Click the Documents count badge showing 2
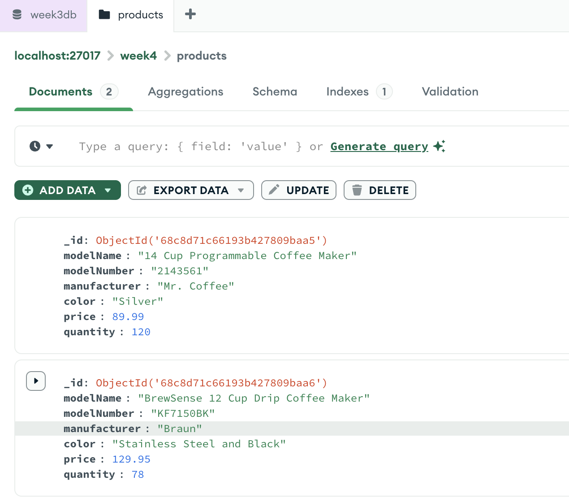The image size is (569, 502). point(109,91)
